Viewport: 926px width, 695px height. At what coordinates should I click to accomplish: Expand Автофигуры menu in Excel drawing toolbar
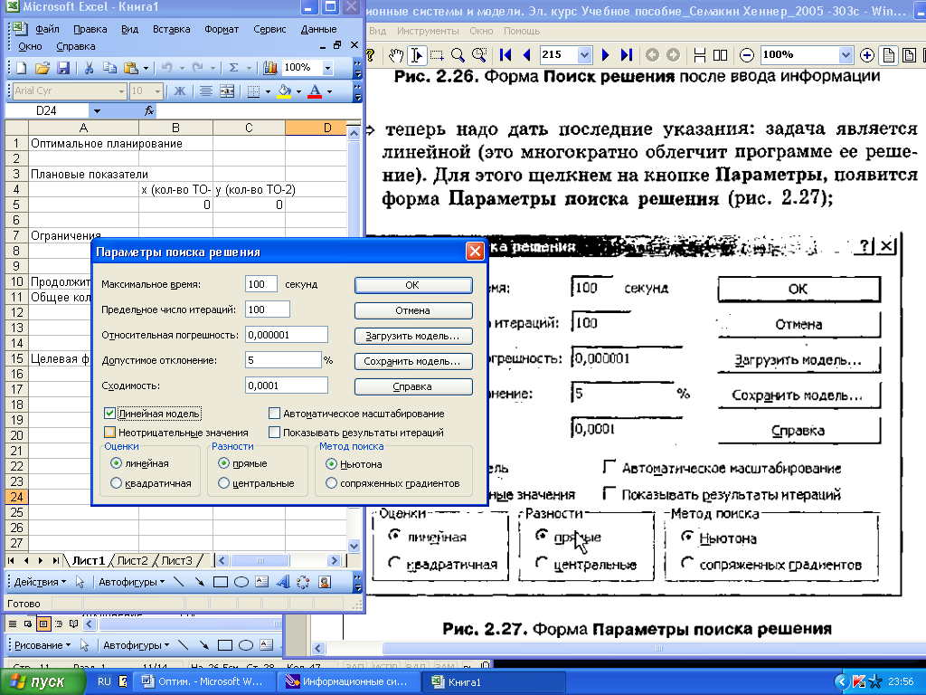[x=131, y=582]
